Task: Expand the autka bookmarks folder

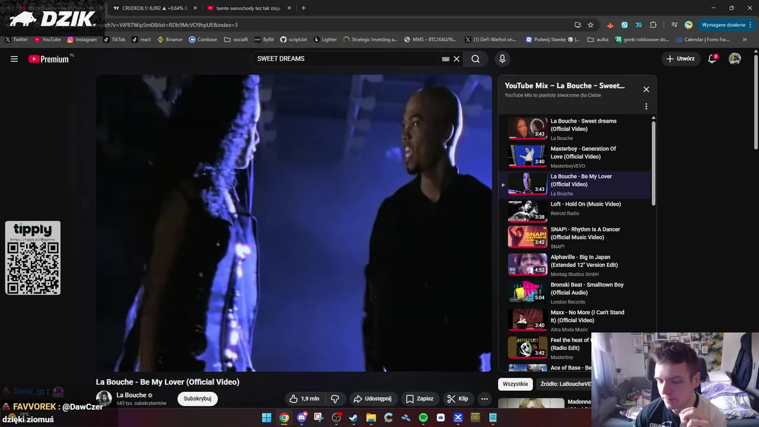Action: (x=598, y=40)
